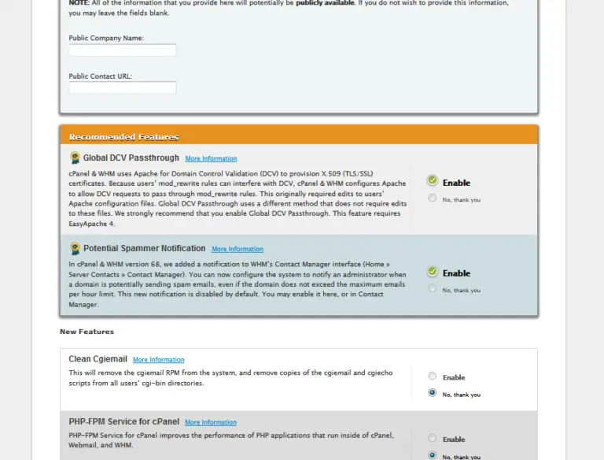Enable Potential Spammer Notification

click(x=432, y=272)
